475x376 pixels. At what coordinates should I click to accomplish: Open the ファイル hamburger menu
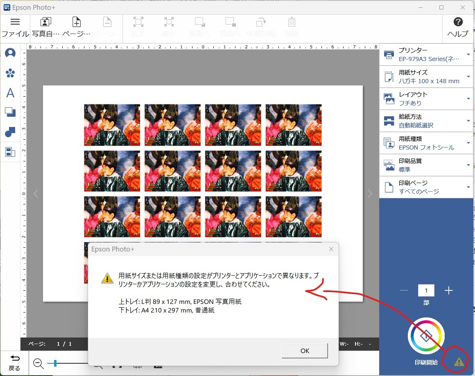pos(15,27)
